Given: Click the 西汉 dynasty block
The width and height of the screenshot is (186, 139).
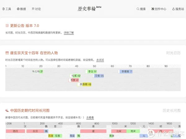Looking at the screenshot, I should [x=15, y=131].
